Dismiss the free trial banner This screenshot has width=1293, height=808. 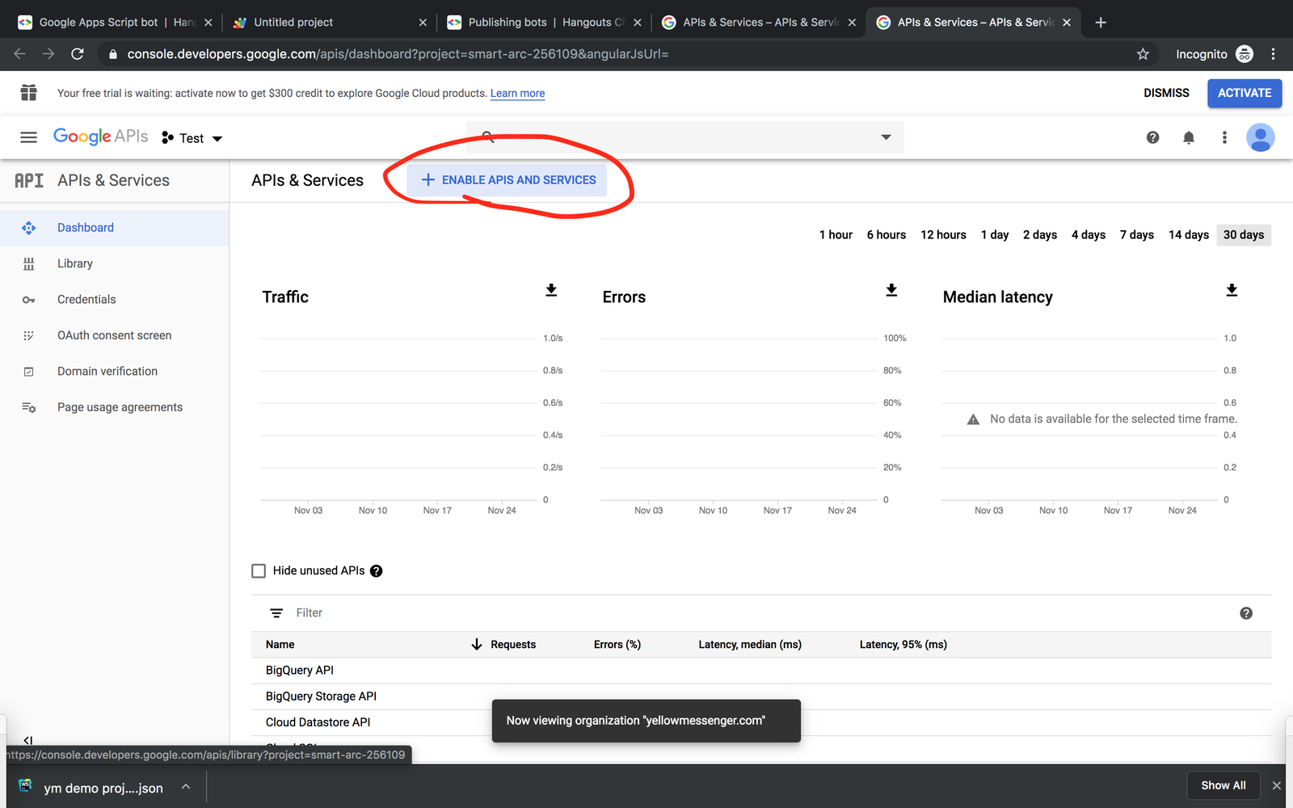tap(1166, 93)
